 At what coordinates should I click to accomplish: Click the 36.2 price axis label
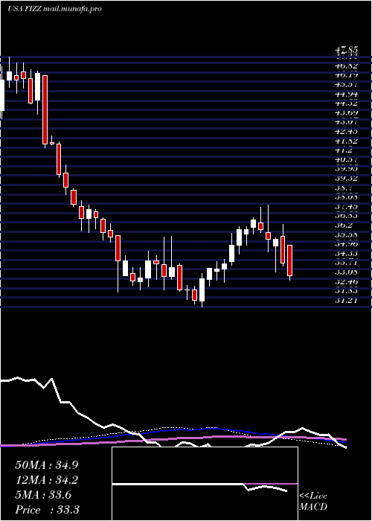[x=344, y=226]
